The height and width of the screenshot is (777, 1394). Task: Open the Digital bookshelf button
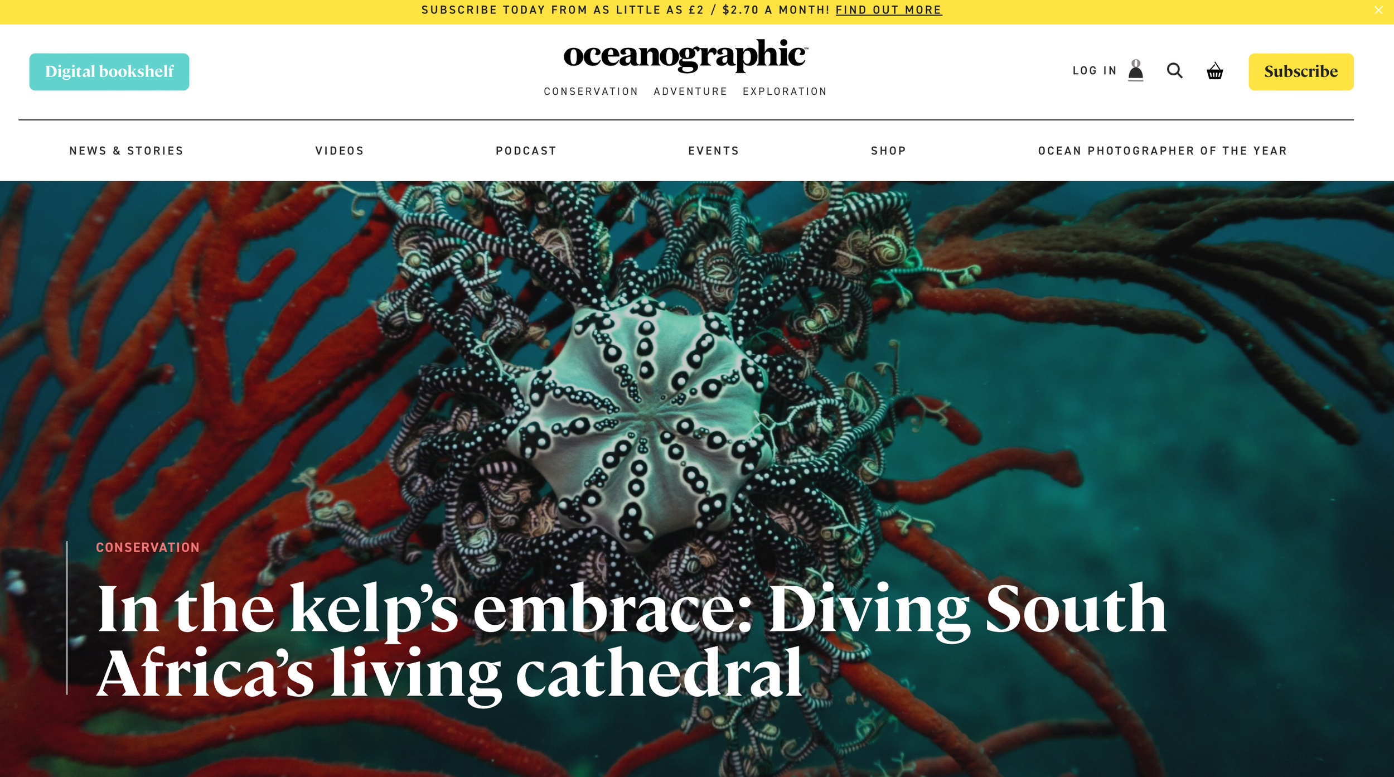[109, 71]
